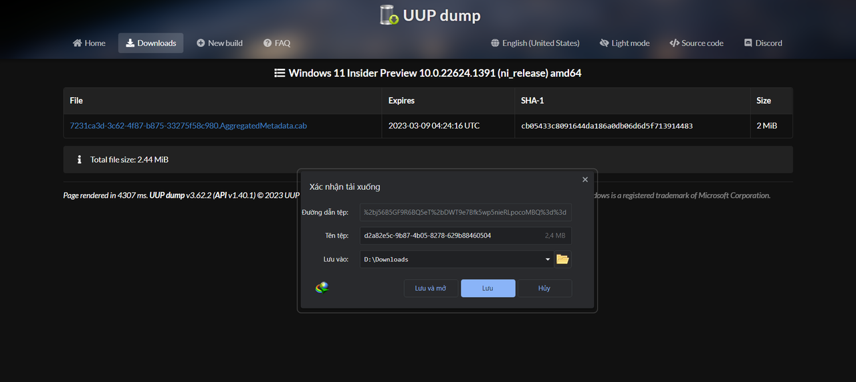Click the Lưu và mở button
856x382 pixels.
[431, 288]
